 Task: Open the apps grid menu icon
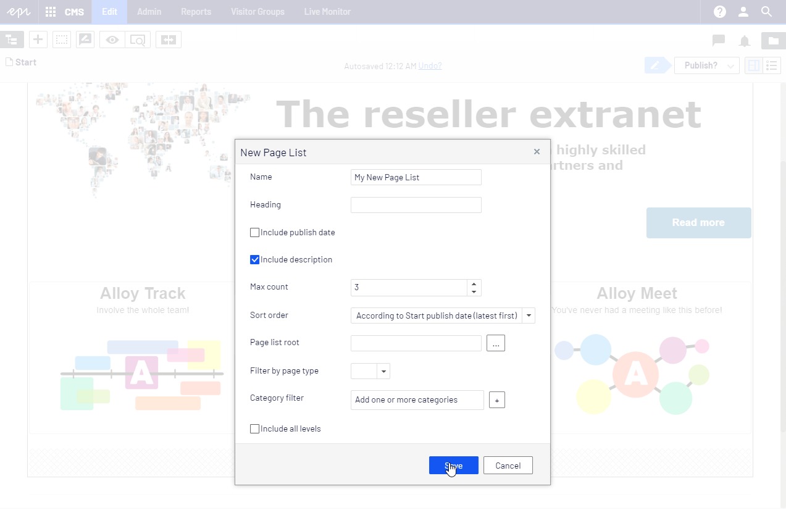click(51, 12)
